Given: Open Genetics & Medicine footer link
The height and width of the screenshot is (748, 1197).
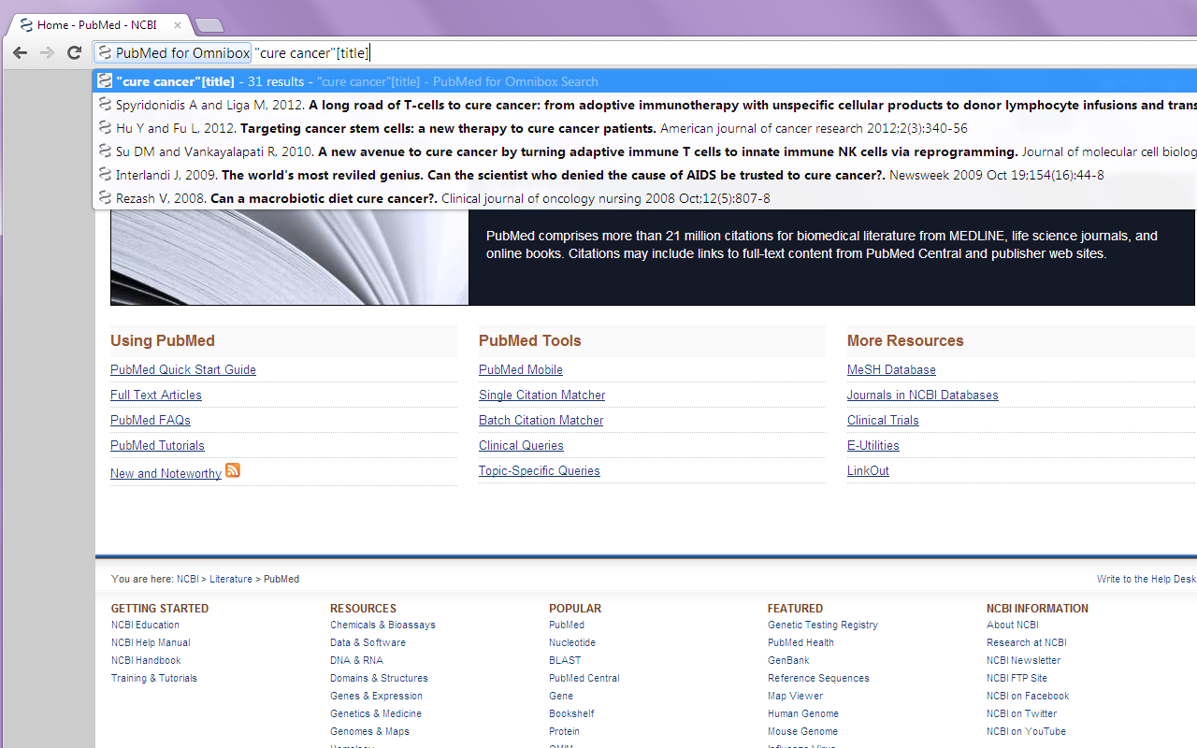Looking at the screenshot, I should point(376,713).
